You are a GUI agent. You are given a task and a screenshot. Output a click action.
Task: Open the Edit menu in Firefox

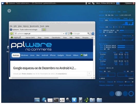15,26
